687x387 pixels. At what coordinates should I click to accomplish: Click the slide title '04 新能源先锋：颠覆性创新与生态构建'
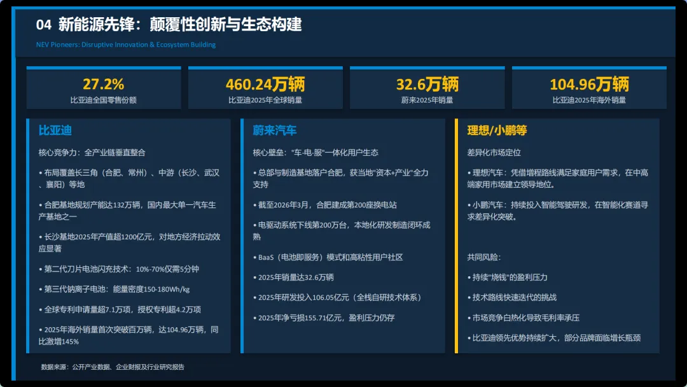pyautogui.click(x=169, y=25)
